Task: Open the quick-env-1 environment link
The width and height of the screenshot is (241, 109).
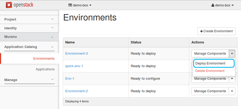Action: [74, 66]
